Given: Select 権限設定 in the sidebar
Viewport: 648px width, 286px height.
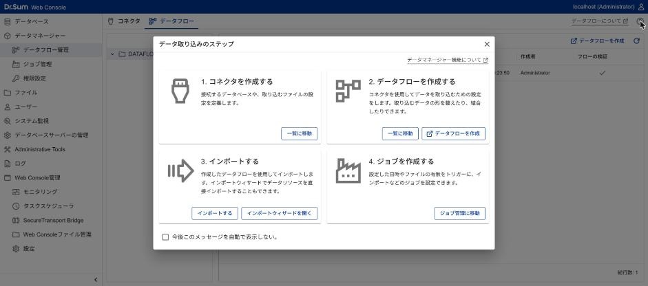Looking at the screenshot, I should [51, 78].
